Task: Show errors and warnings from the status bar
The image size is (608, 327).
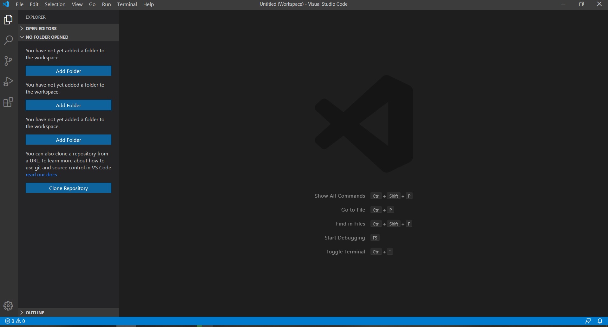Action: pyautogui.click(x=14, y=321)
